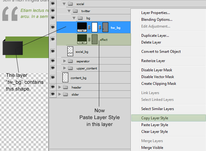The image size is (206, 151).
Task: Select tw_bg black fill thumbnail
Action: 82,27
